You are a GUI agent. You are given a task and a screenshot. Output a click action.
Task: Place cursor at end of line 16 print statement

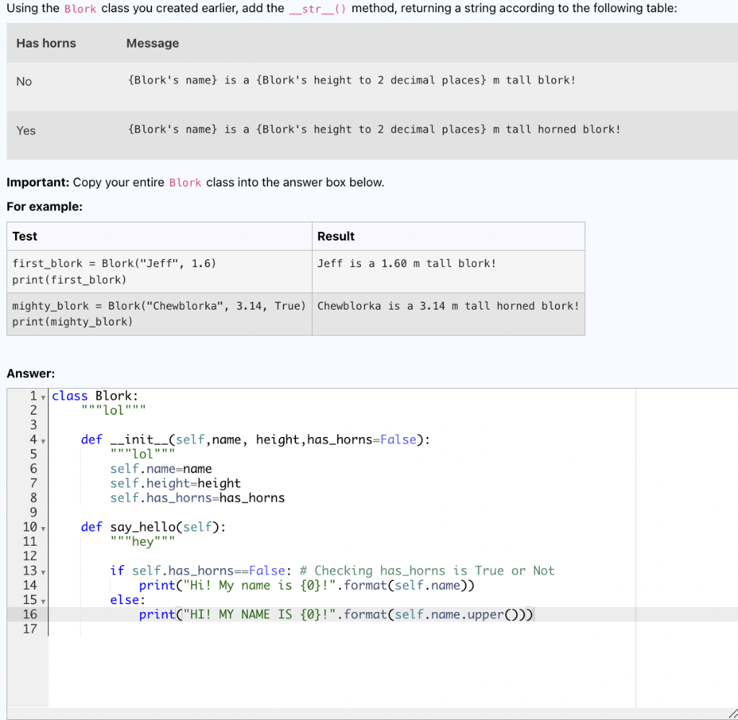tap(533, 614)
